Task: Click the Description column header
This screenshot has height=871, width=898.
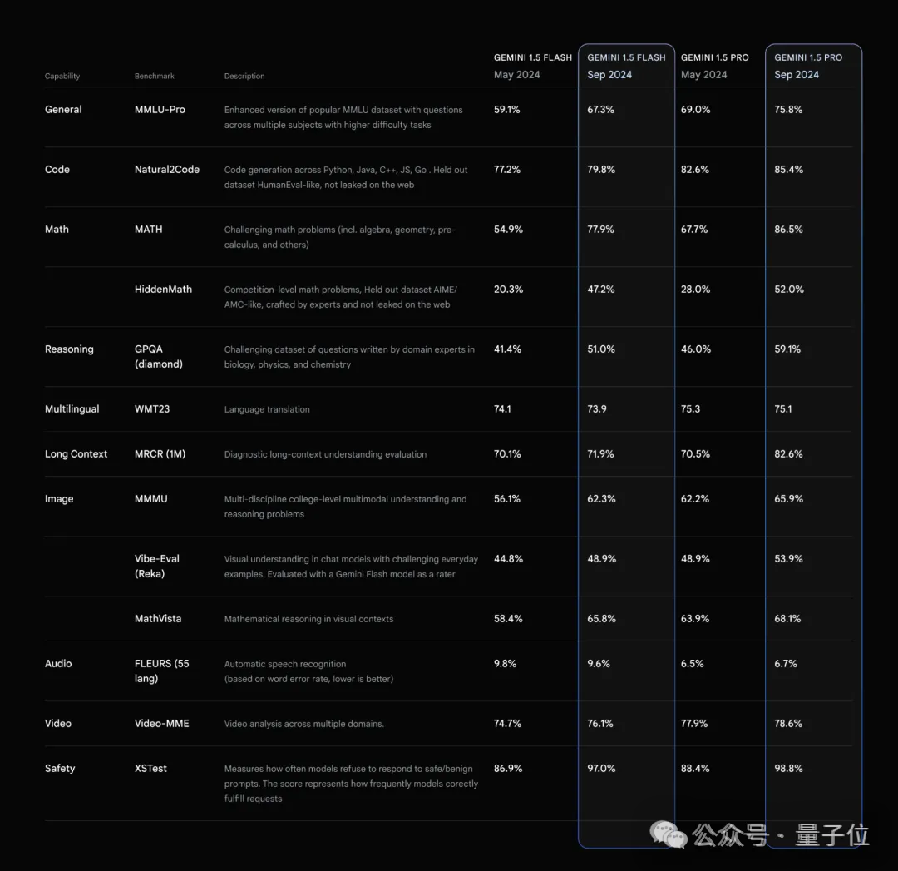Action: (x=244, y=76)
